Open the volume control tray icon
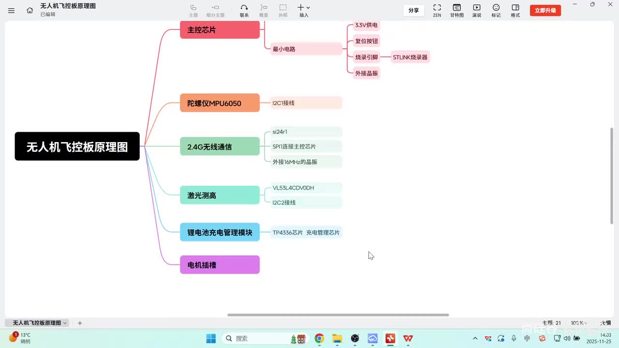619x348 pixels. [x=567, y=338]
